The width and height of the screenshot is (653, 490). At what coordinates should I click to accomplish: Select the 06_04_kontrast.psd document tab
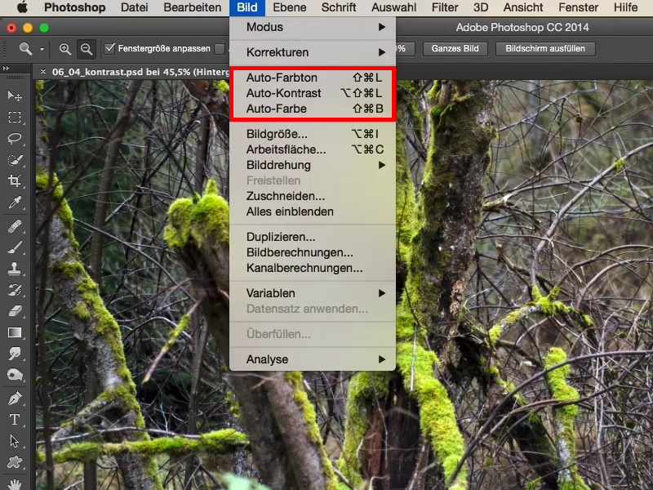[x=140, y=72]
